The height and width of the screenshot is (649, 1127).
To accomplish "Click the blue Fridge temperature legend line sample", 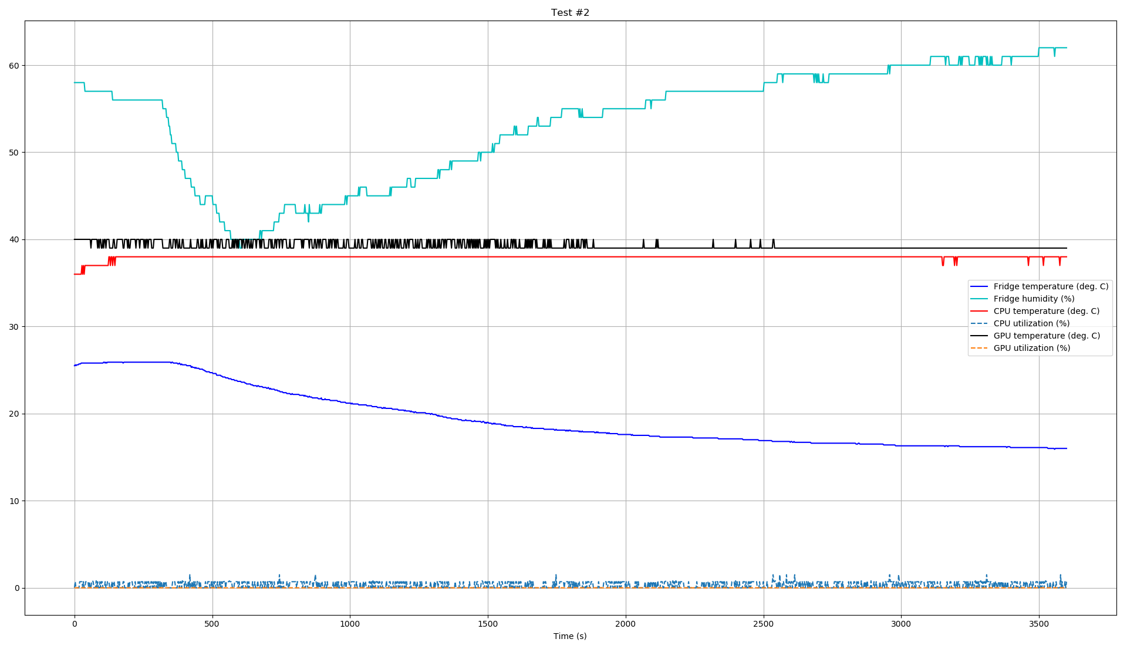I will (978, 287).
